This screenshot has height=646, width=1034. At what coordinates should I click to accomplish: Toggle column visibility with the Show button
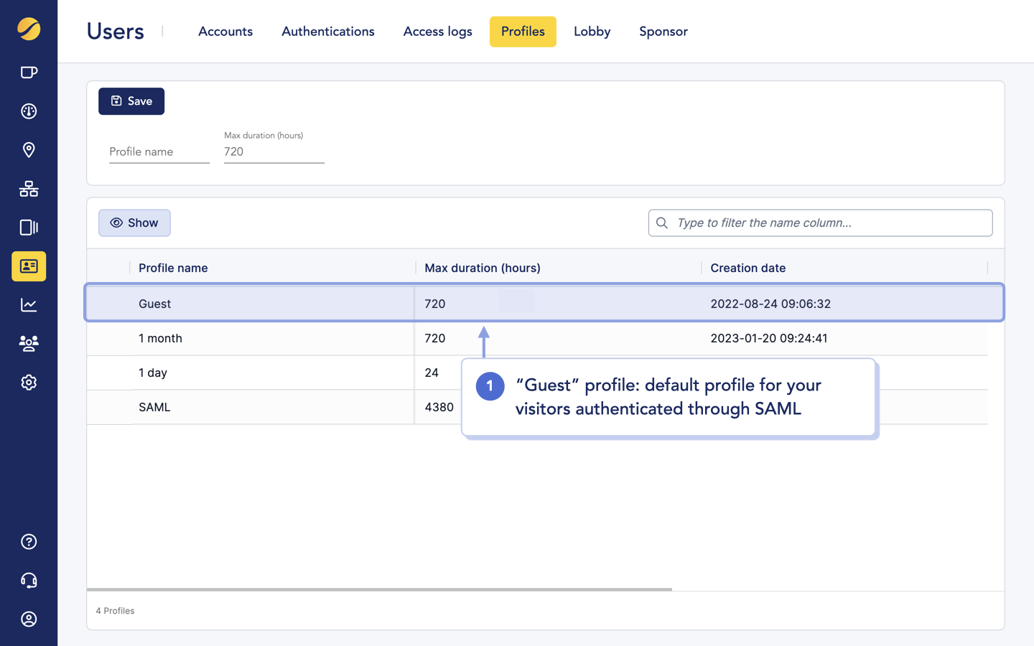click(x=134, y=223)
